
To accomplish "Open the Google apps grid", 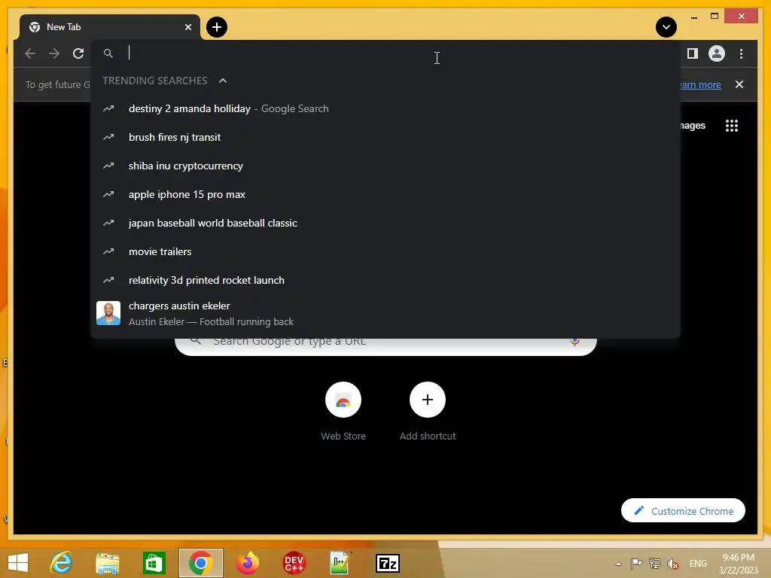I will pyautogui.click(x=732, y=126).
